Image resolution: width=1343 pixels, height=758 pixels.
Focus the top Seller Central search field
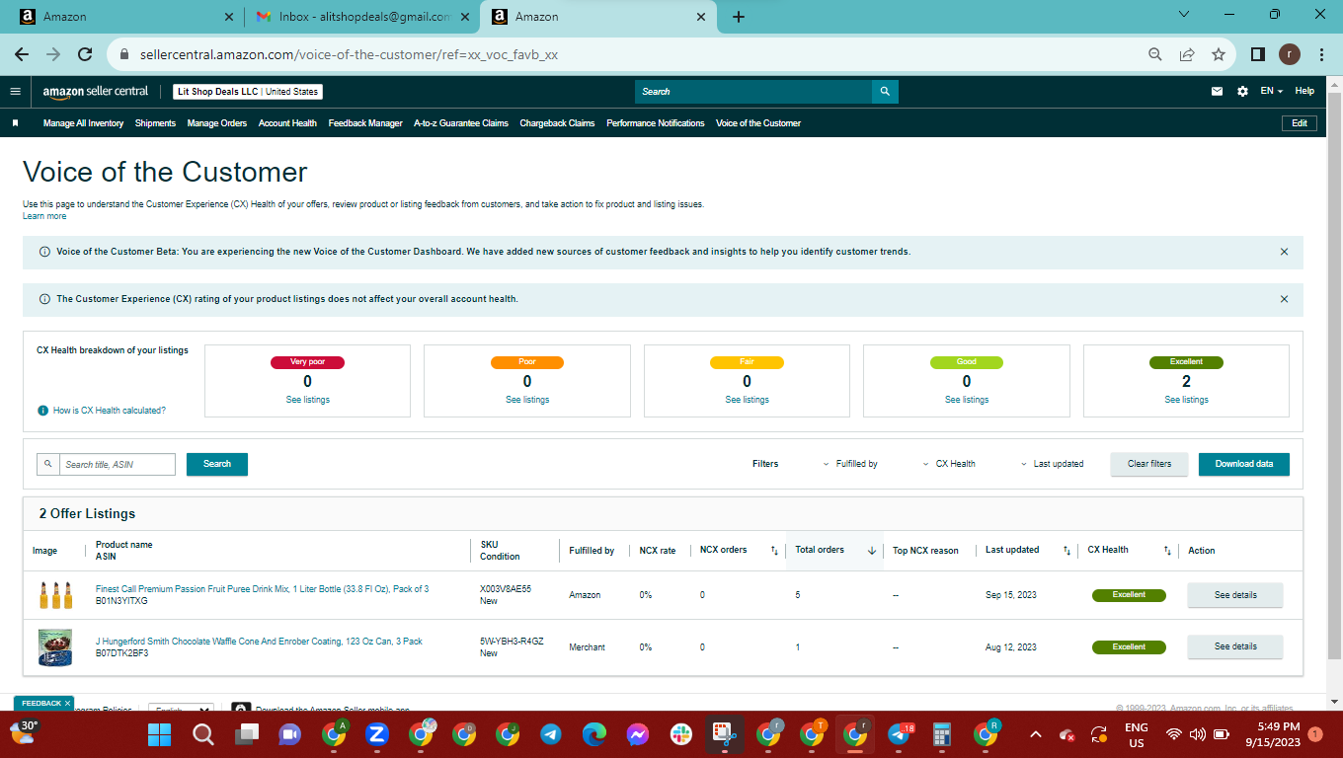click(x=753, y=92)
